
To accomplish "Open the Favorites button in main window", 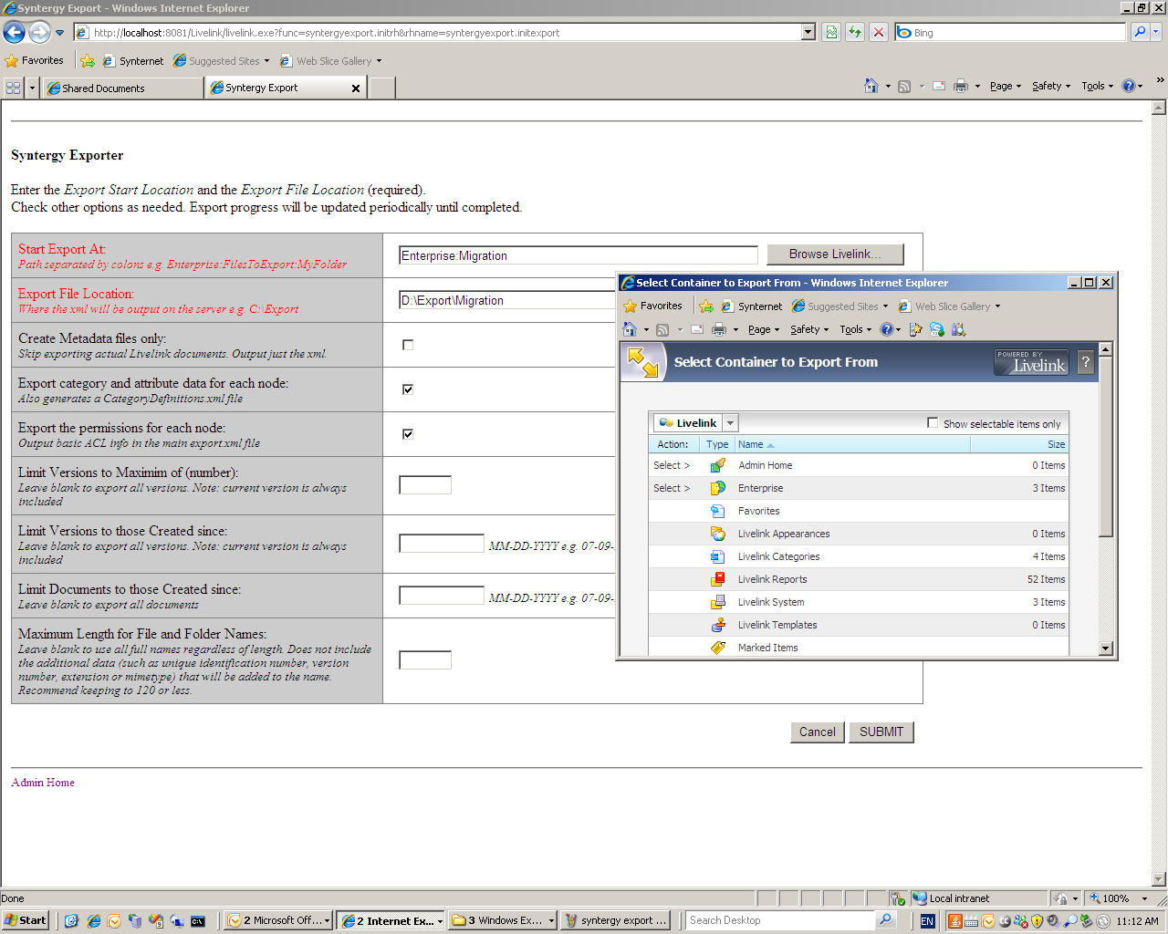I will (34, 61).
